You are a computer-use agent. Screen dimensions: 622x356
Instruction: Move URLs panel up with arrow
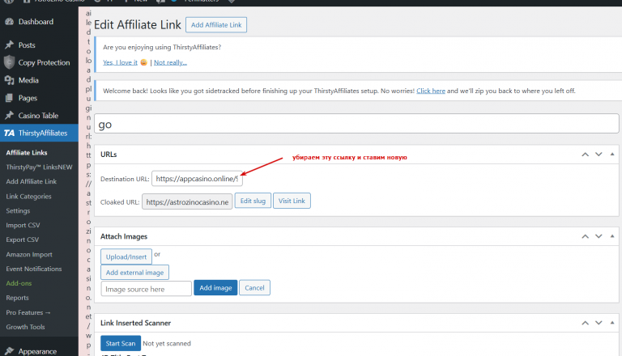point(585,155)
